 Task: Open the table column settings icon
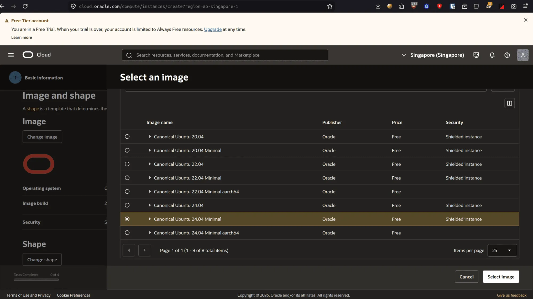click(509, 103)
